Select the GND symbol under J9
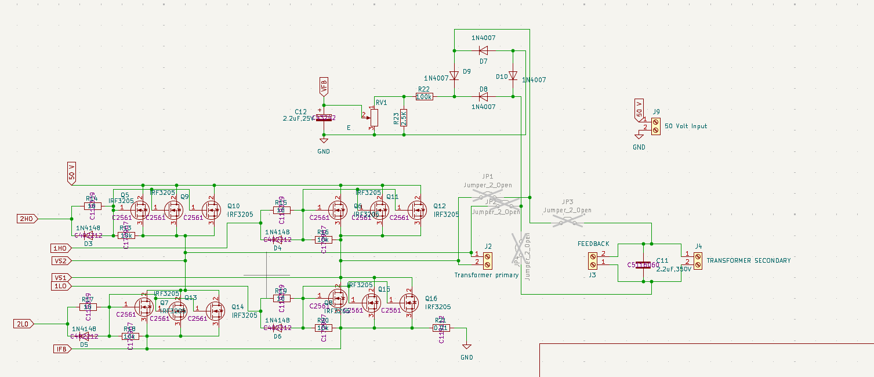 (639, 136)
